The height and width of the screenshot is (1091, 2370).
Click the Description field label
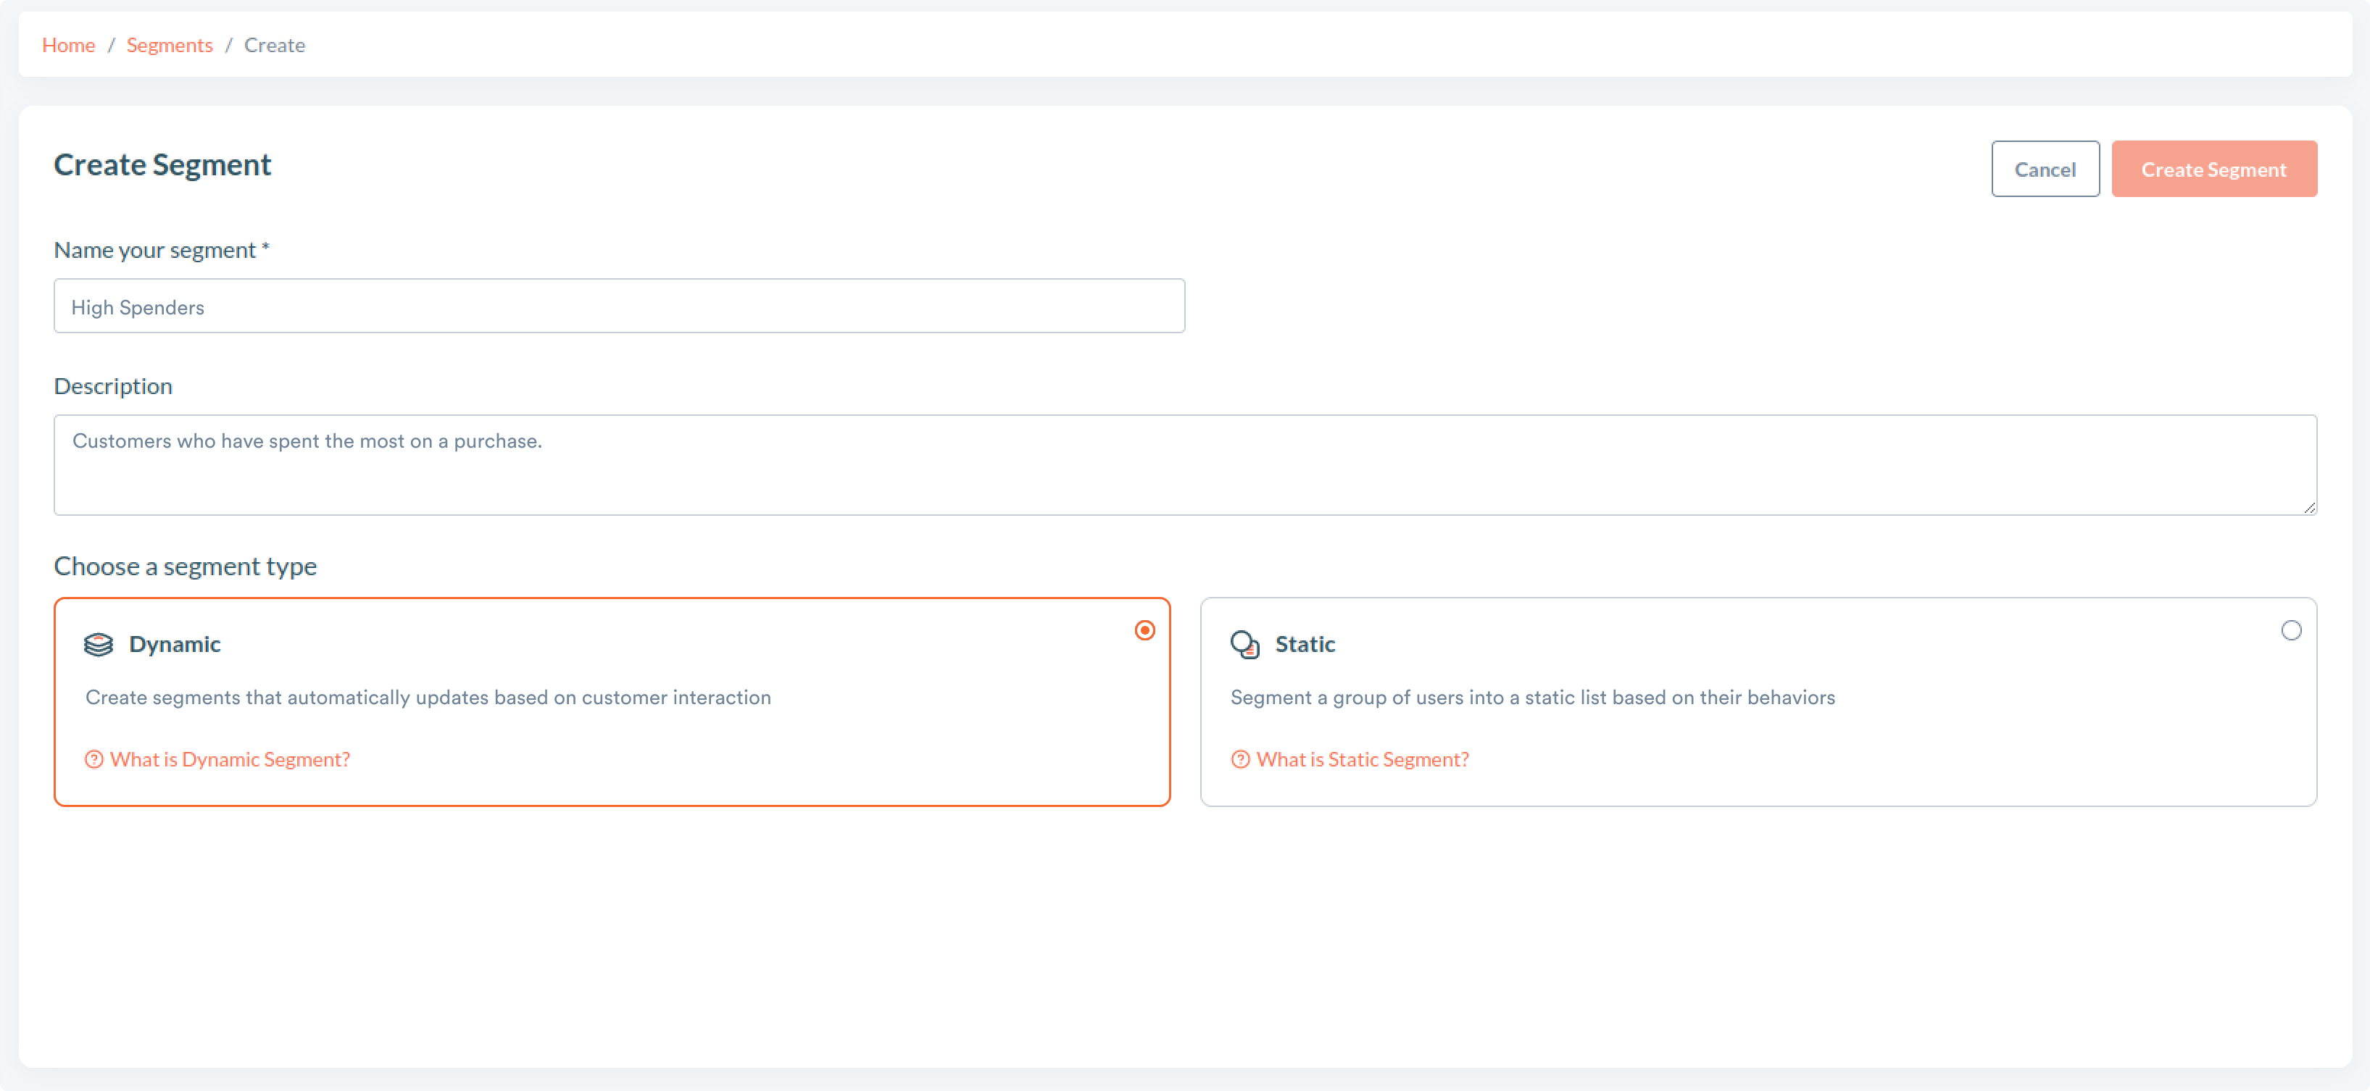tap(113, 386)
